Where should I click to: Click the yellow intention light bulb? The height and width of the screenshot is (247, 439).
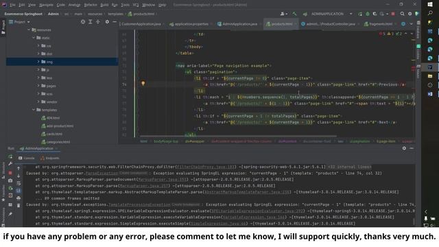pos(143,83)
